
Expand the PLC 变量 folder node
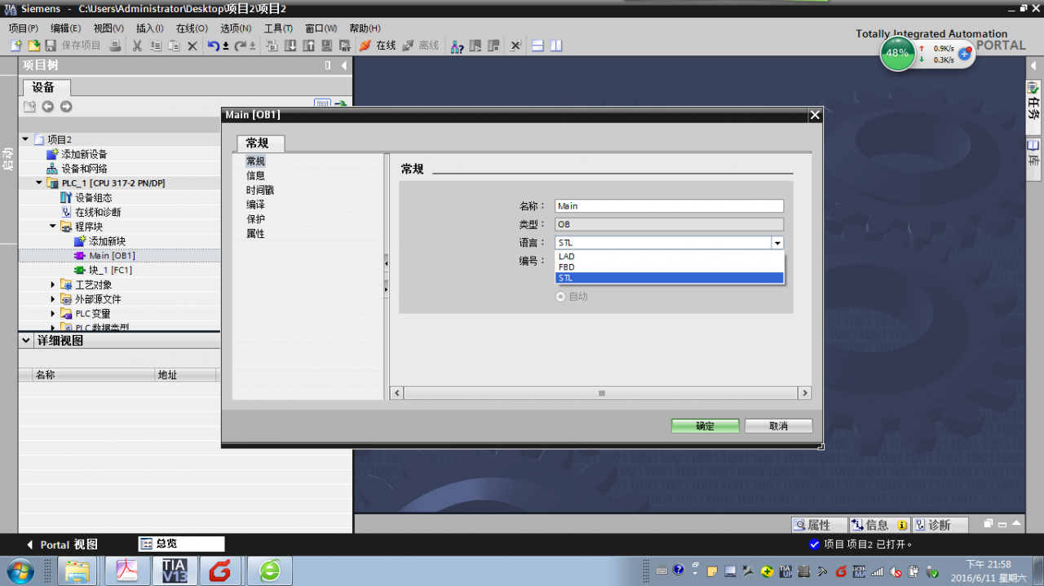(x=53, y=314)
